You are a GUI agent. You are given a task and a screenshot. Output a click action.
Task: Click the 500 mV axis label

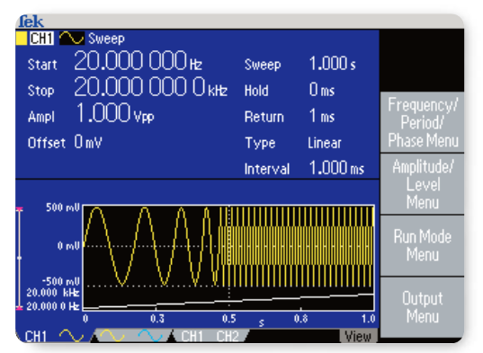pos(63,207)
